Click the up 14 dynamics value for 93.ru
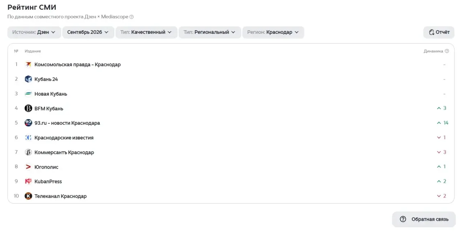 click(443, 123)
